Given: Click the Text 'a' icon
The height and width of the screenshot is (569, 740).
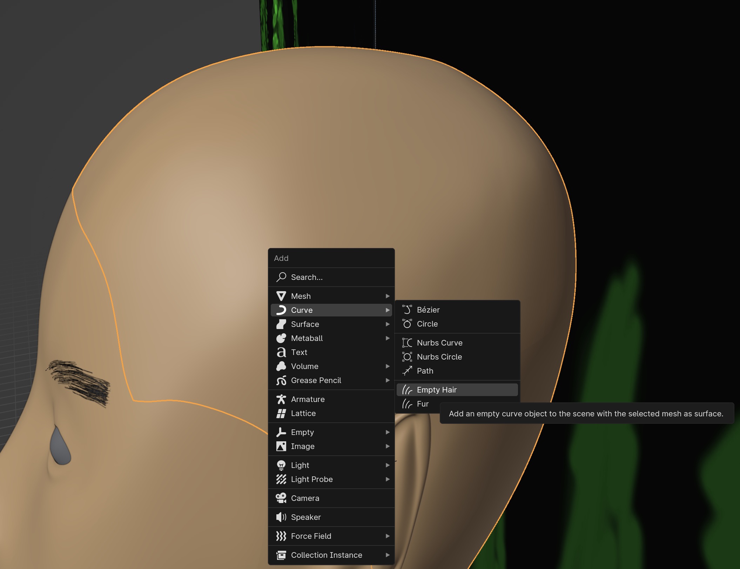Looking at the screenshot, I should click(281, 352).
